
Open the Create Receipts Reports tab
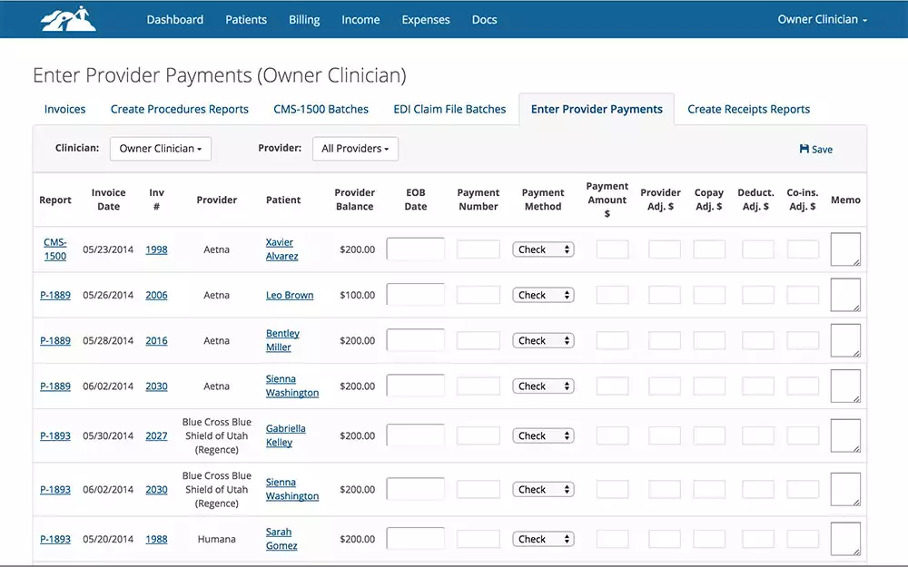[x=748, y=109]
